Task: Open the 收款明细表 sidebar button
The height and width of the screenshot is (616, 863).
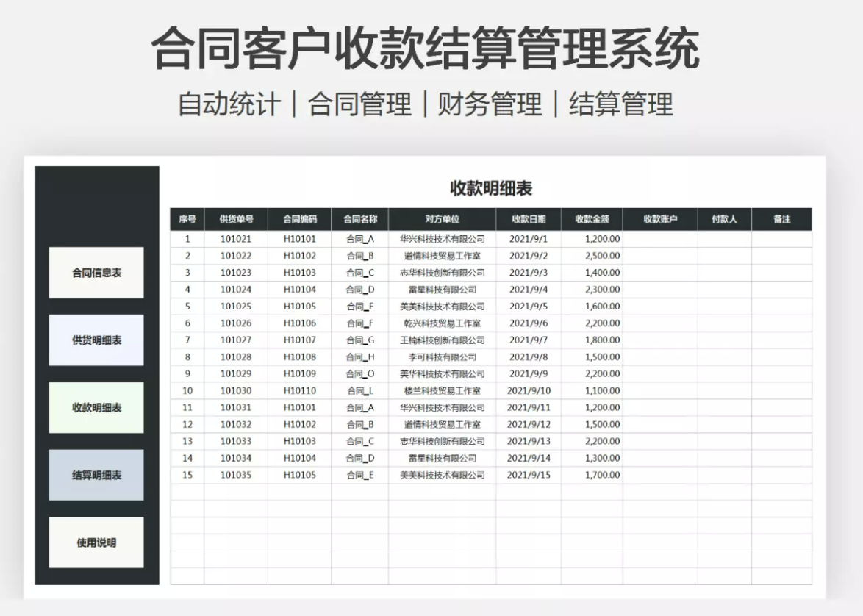Action: [96, 407]
